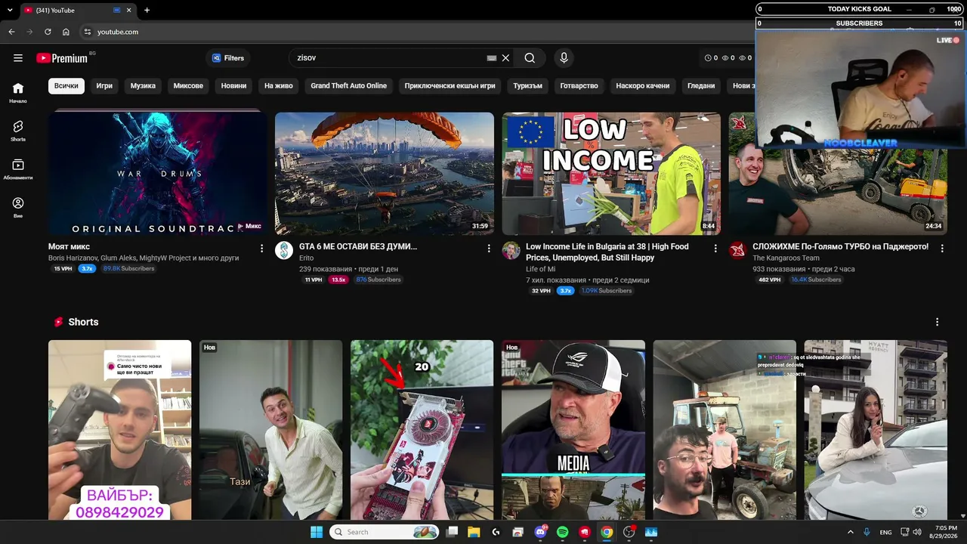Select the Grand Theft Auto Online chip
This screenshot has height=544, width=967.
(x=349, y=86)
